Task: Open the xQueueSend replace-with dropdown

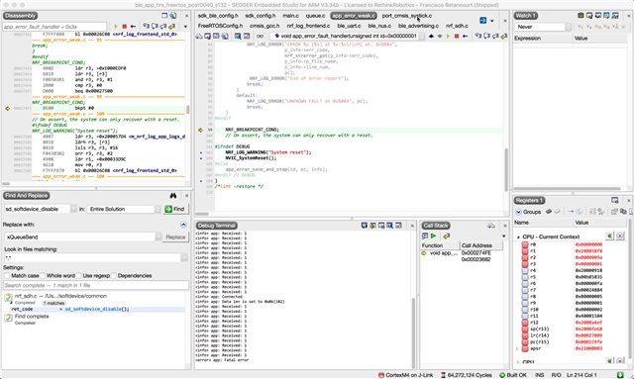Action: [158, 237]
